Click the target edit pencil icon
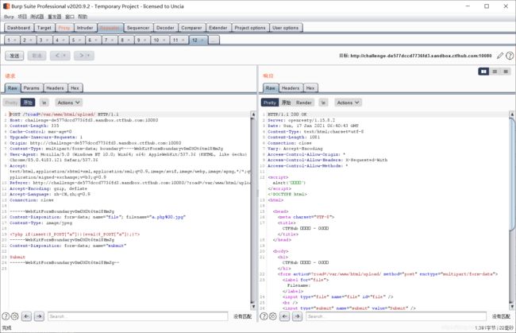The height and width of the screenshot is (333, 516). point(500,56)
